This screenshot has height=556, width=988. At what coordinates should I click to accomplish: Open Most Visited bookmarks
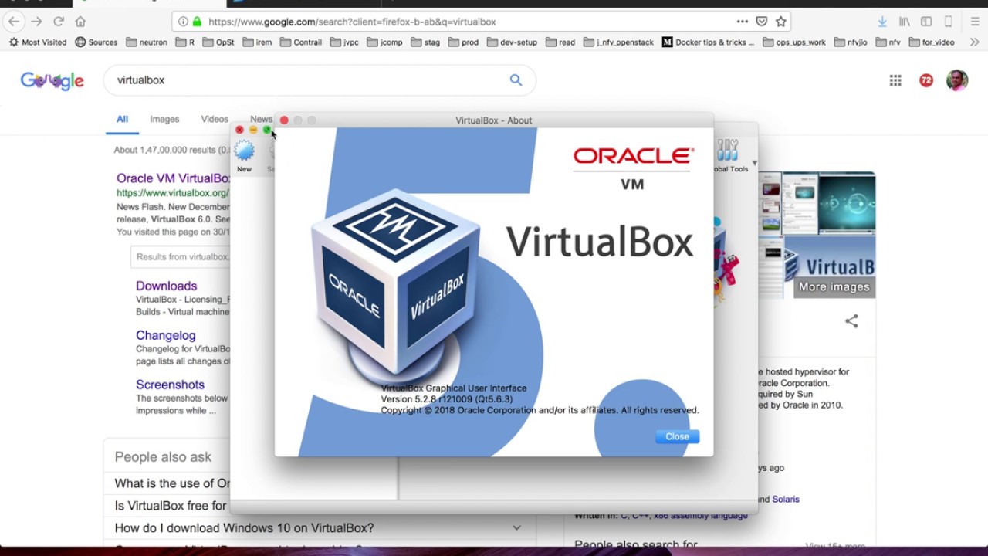point(37,42)
